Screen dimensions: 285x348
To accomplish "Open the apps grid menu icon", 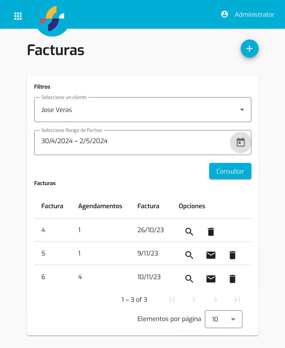I will tap(18, 16).
